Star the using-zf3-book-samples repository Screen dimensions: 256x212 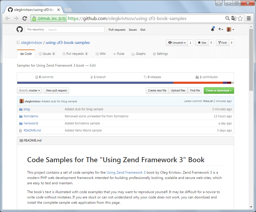(x=202, y=42)
